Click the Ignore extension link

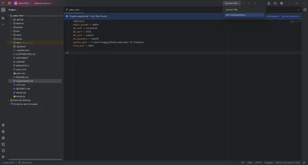pyautogui.click(x=291, y=16)
